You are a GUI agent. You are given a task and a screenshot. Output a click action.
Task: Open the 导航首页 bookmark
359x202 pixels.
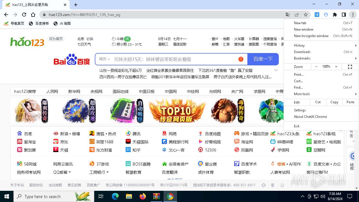[x=14, y=24]
